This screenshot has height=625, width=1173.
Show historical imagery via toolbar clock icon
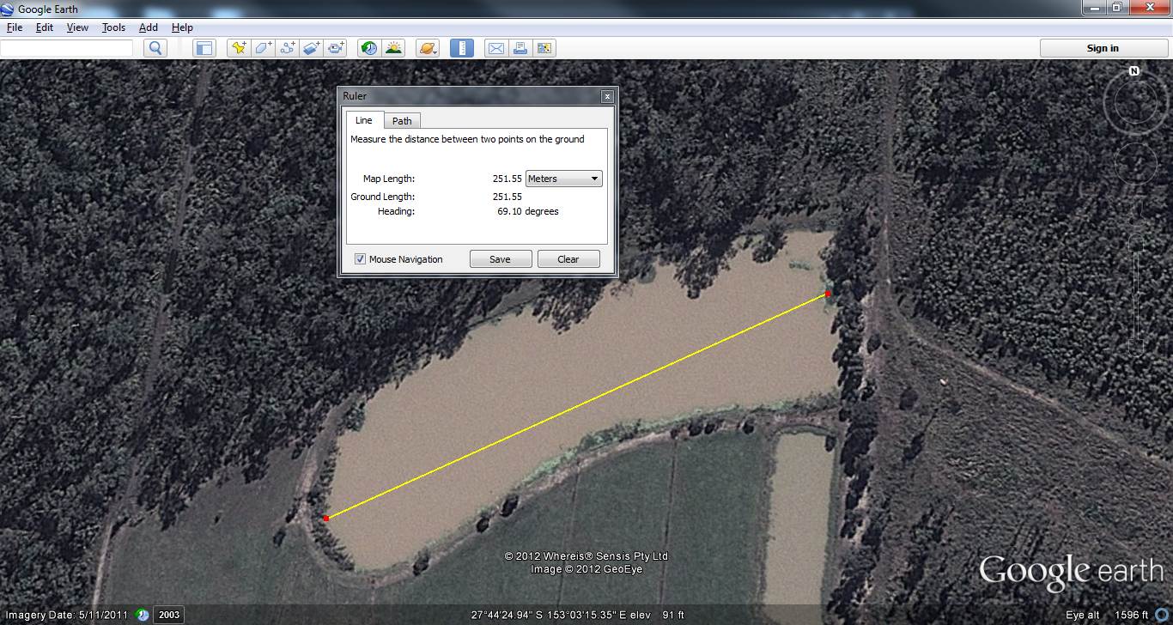point(369,48)
